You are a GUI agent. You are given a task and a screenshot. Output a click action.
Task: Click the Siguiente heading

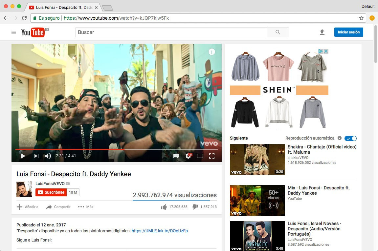(x=239, y=138)
